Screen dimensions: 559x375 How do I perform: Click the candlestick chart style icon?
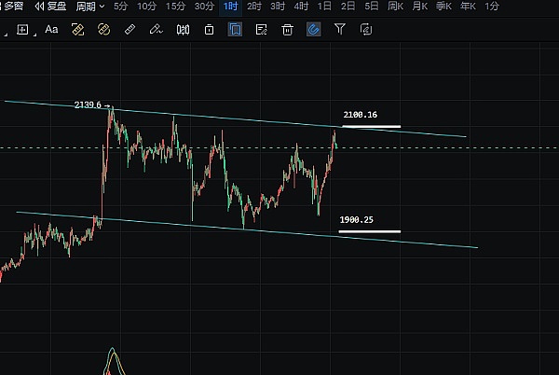click(183, 29)
